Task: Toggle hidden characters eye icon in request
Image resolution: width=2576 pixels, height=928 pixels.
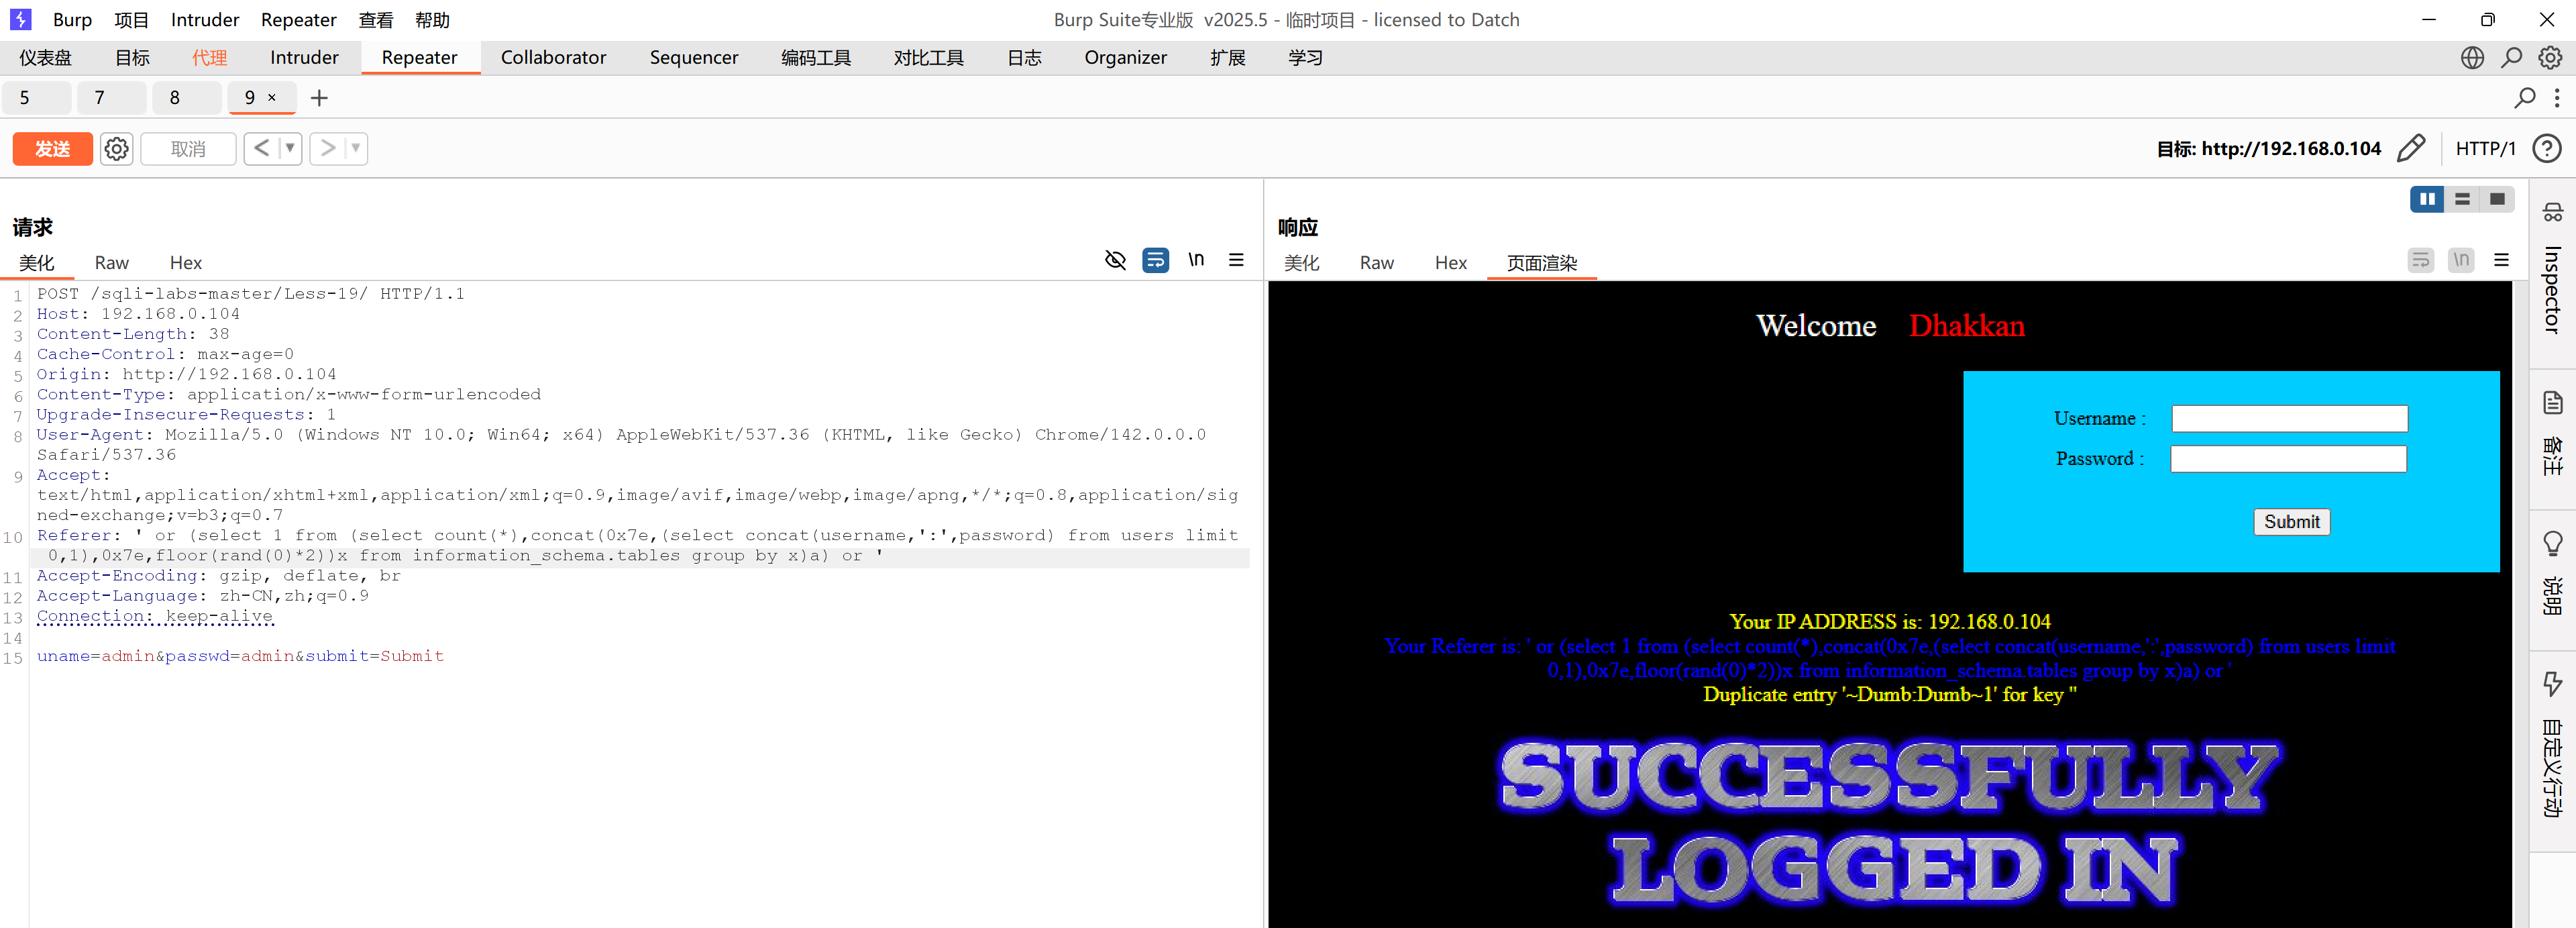Action: [1115, 260]
